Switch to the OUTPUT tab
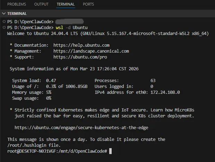This screenshot has height=162, width=215. [41, 4]
